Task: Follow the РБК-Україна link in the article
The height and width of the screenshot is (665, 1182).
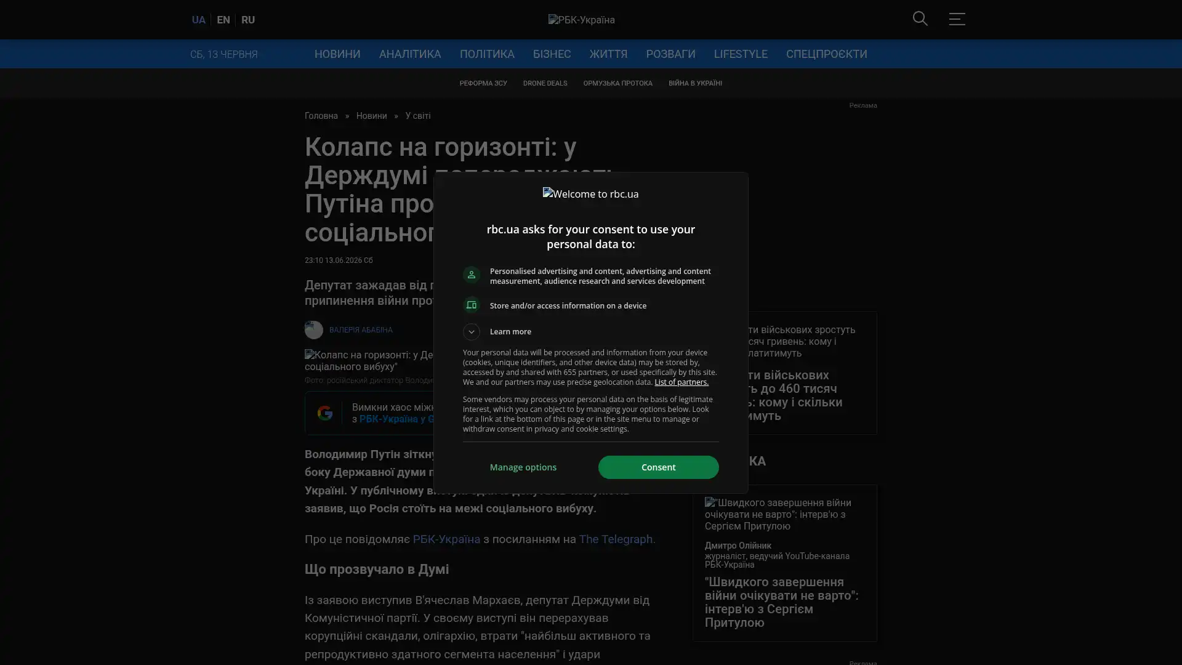Action: [446, 539]
